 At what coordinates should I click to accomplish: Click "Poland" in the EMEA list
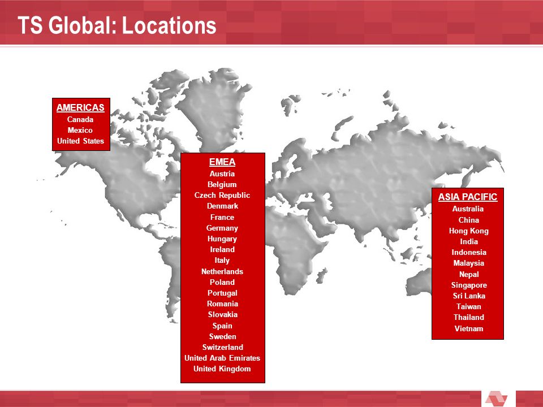coord(222,282)
